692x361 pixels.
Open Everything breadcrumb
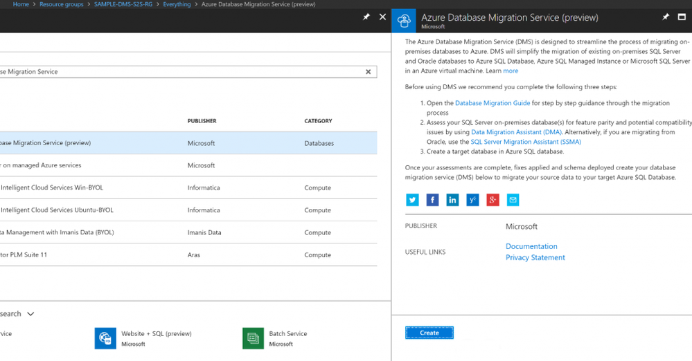[177, 4]
